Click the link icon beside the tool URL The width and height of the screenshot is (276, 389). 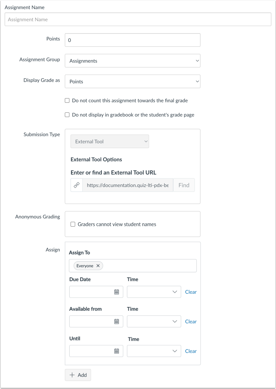tap(76, 186)
